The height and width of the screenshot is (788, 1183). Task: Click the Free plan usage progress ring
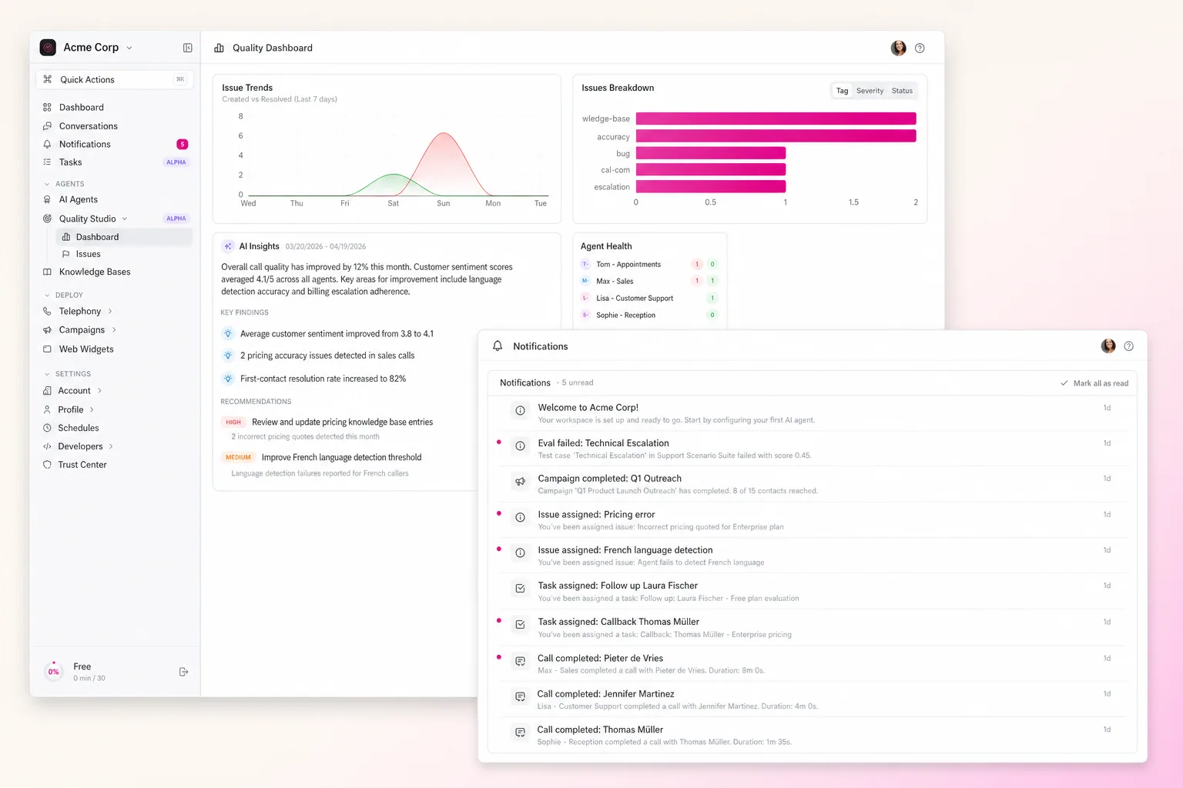tap(53, 671)
